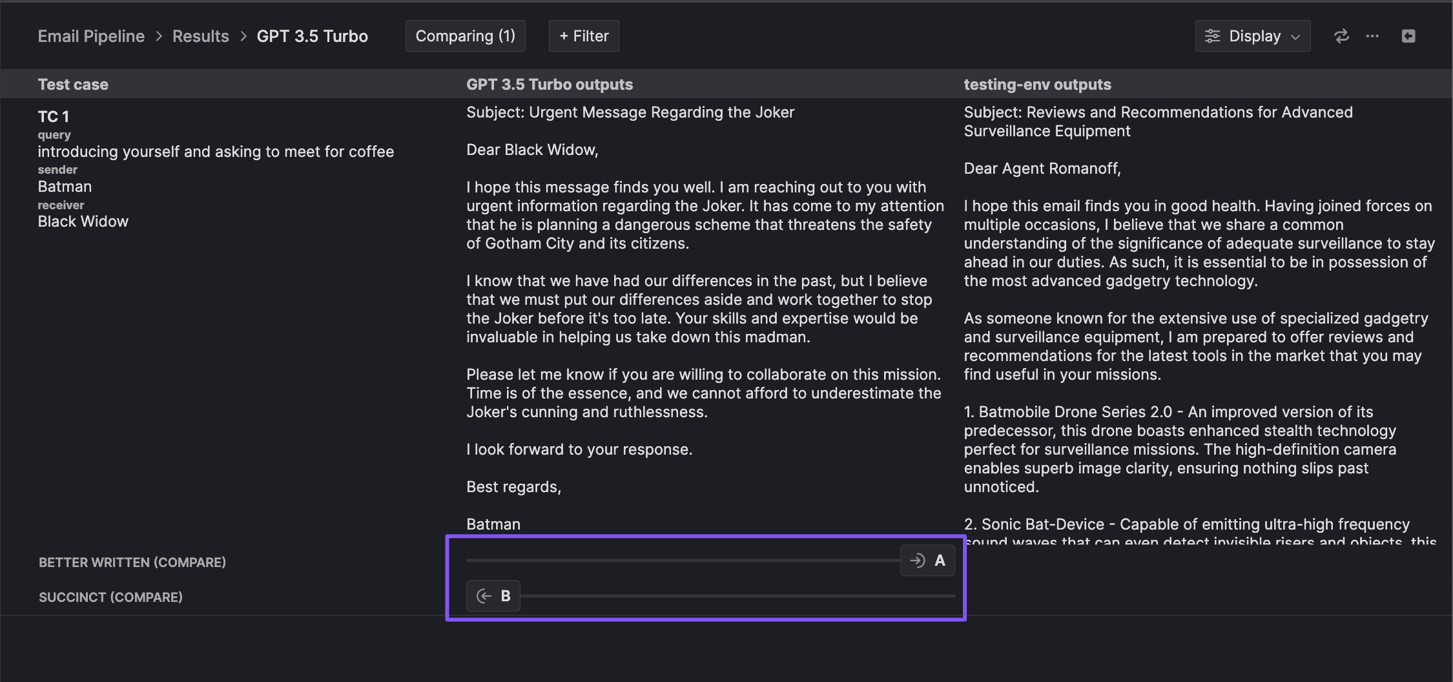Click the Test case column header

click(x=73, y=85)
